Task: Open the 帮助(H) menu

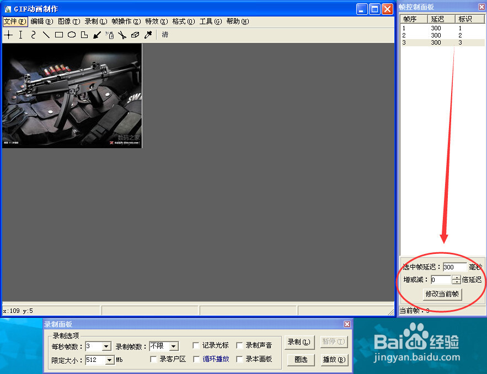Action: click(x=238, y=21)
